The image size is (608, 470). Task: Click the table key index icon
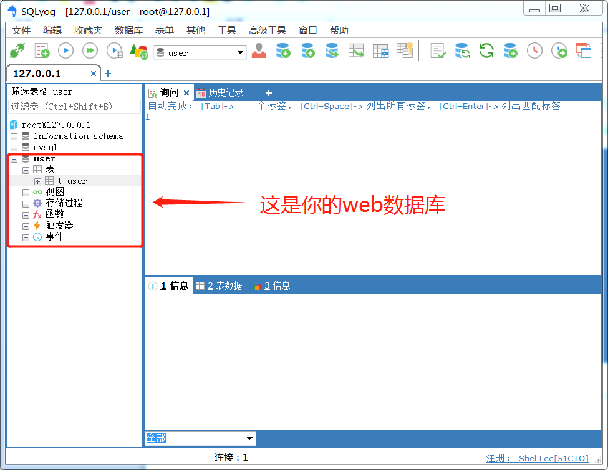coord(405,50)
